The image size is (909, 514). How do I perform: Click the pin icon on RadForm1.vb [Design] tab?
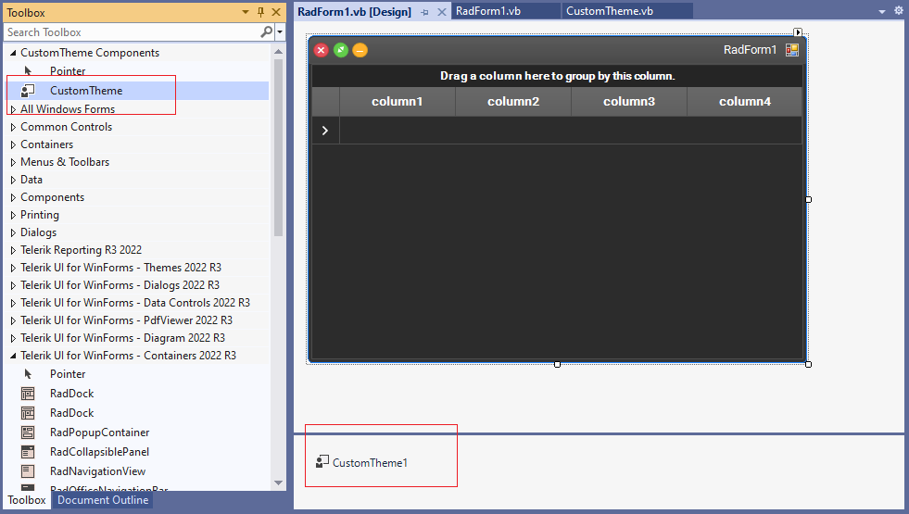click(425, 12)
